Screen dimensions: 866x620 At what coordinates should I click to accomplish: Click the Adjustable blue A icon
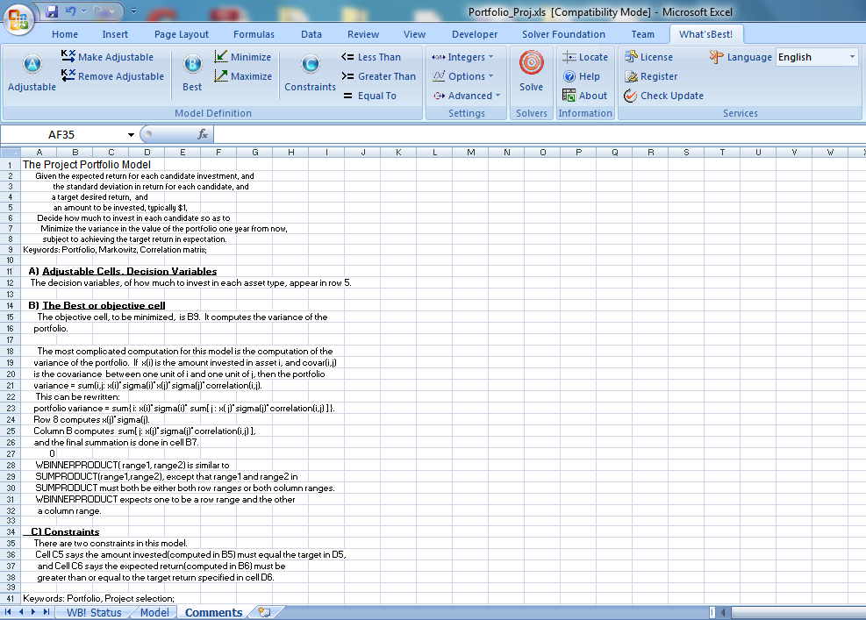32,65
